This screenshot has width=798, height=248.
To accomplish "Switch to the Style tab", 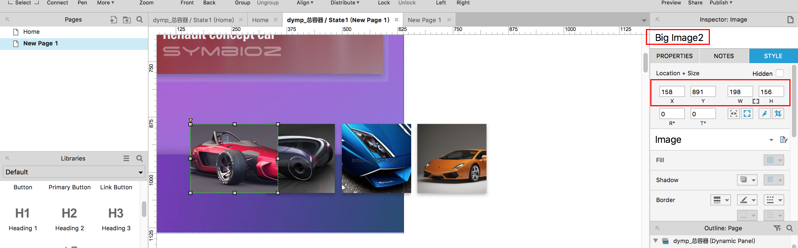I will click(x=773, y=56).
